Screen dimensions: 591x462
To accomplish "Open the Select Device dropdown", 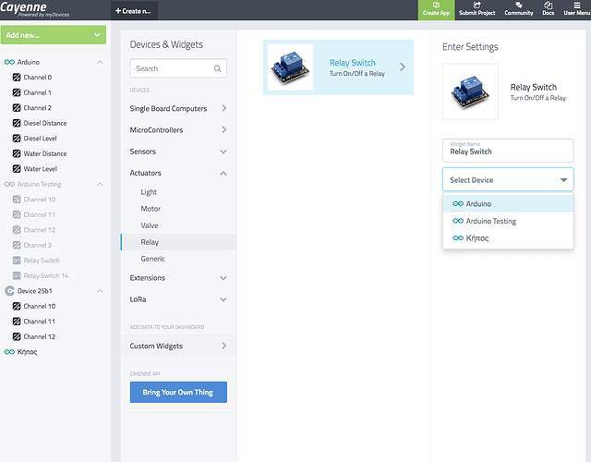I will (508, 180).
